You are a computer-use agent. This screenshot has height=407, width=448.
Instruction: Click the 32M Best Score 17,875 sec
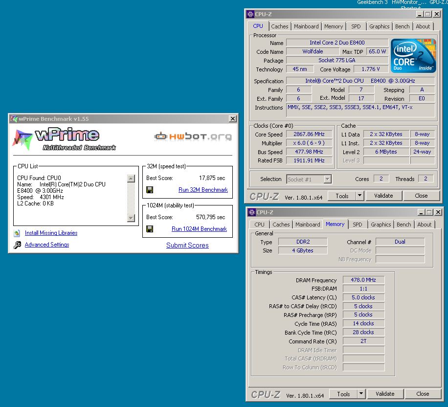(212, 178)
